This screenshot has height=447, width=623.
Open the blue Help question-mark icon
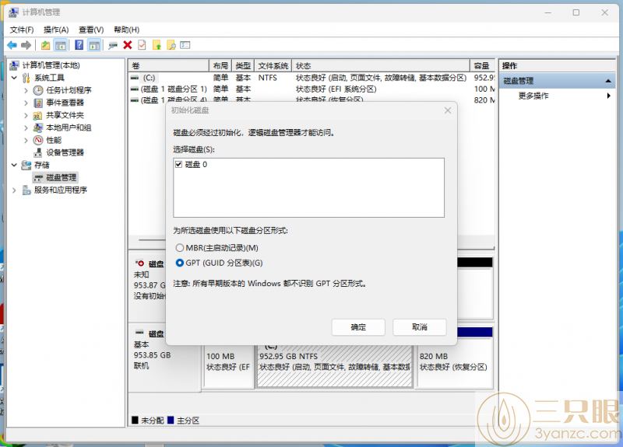pyautogui.click(x=79, y=45)
